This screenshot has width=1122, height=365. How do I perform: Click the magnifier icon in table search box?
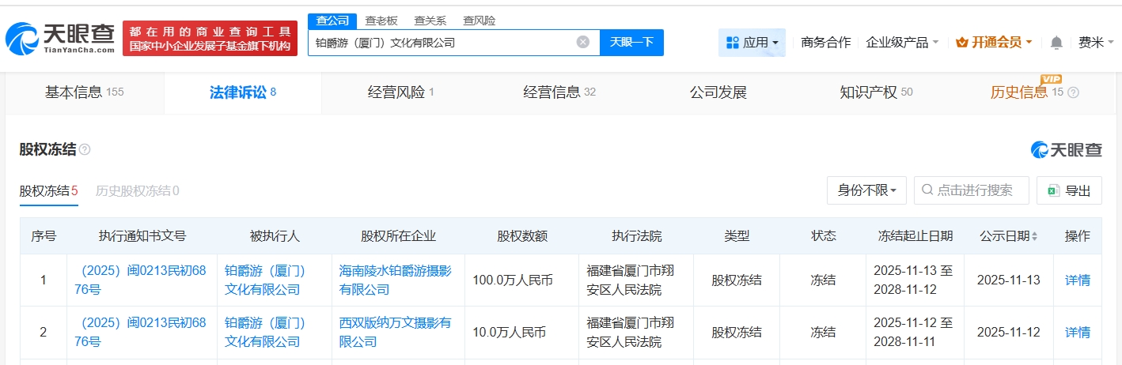[927, 190]
